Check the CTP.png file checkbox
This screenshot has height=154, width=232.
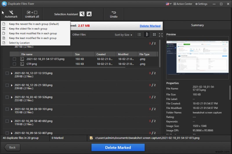click(14, 64)
